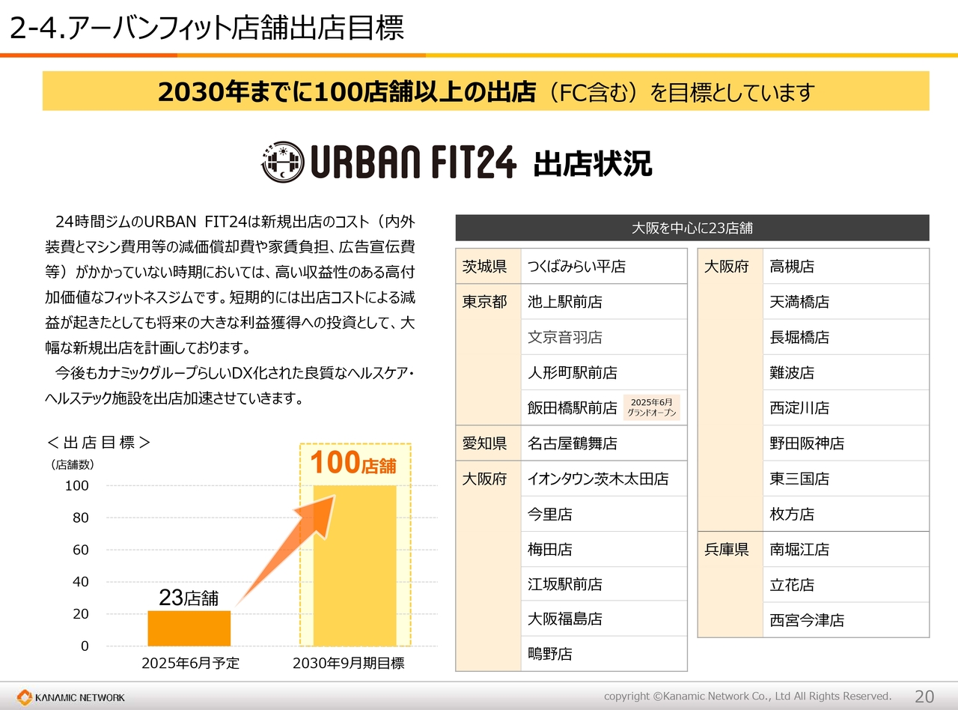The image size is (958, 710).
Task: Select the 南堀江店 row
Action: coord(846,549)
